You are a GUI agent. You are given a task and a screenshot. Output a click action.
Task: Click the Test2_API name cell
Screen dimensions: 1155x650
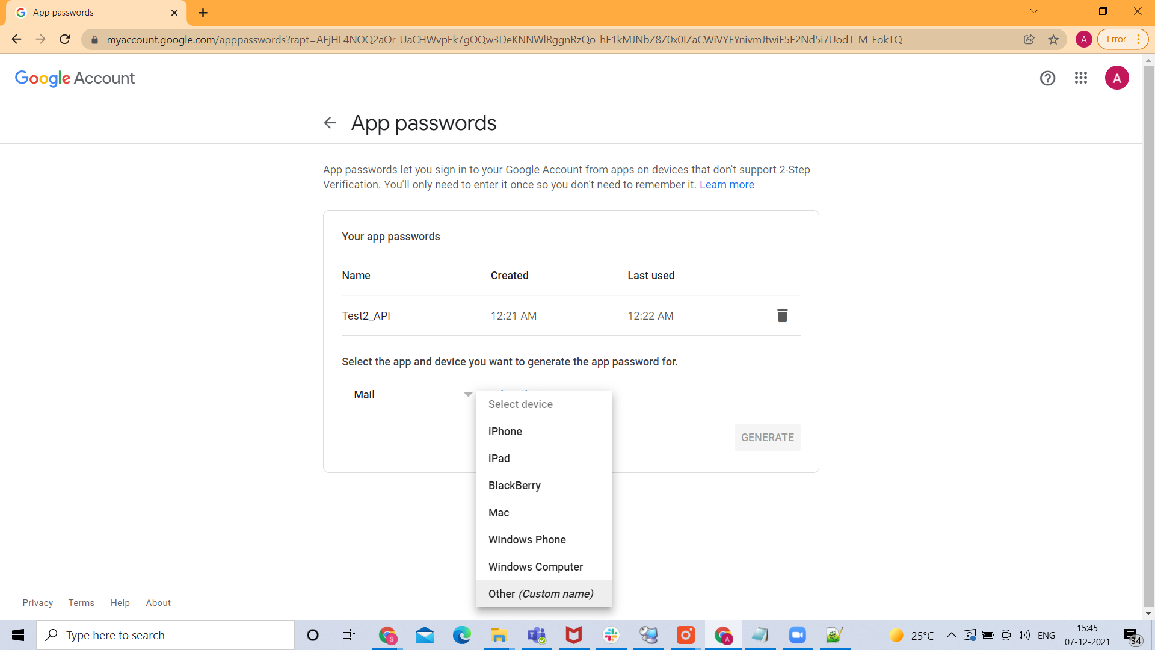tap(366, 316)
